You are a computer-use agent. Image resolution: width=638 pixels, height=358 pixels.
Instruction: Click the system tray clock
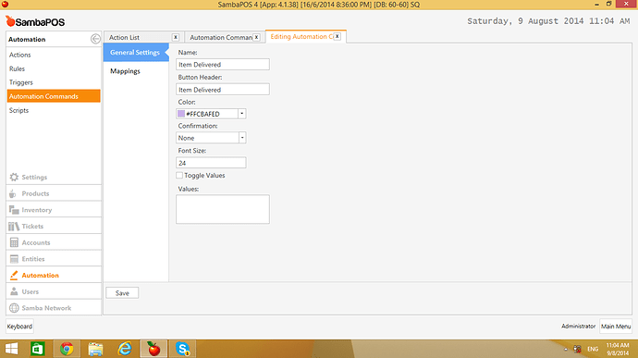(x=618, y=349)
